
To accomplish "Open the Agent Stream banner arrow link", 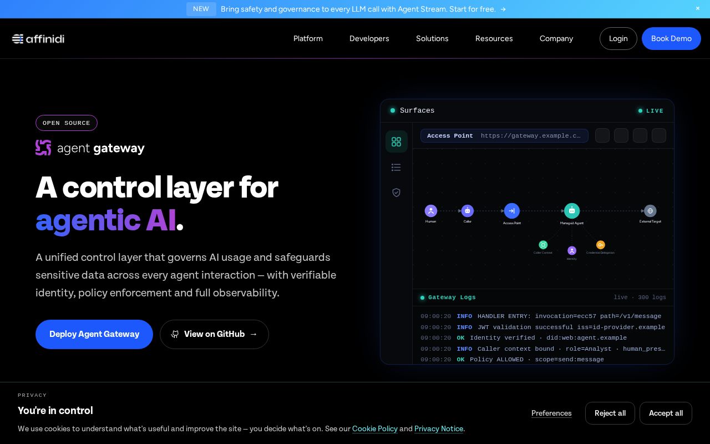I will click(x=503, y=9).
